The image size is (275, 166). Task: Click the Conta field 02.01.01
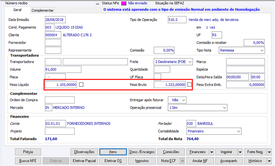coord(55,124)
